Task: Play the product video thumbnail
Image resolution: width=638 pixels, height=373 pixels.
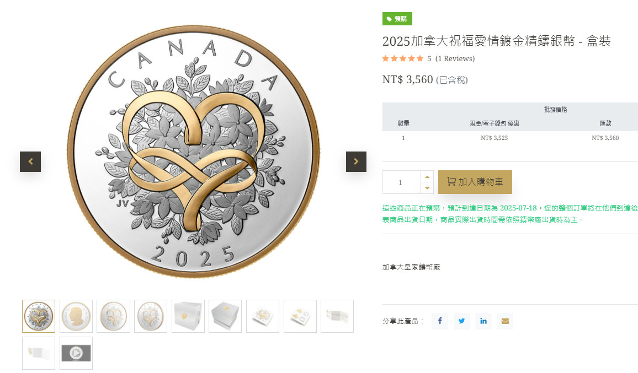Action: point(76,353)
